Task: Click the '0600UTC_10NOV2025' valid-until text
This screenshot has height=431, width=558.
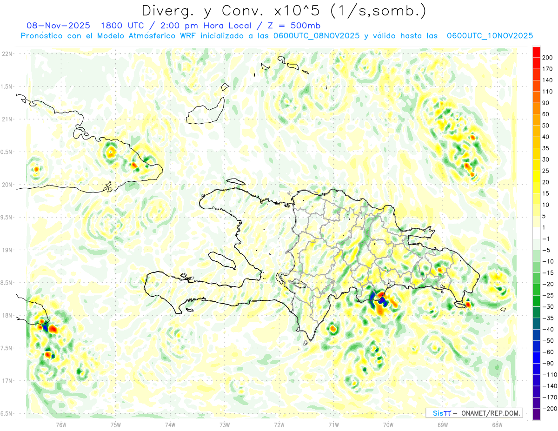Action: coord(490,36)
